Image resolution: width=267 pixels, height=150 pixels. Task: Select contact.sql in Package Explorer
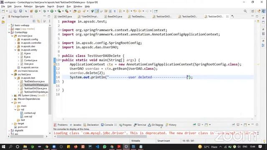point(30,113)
